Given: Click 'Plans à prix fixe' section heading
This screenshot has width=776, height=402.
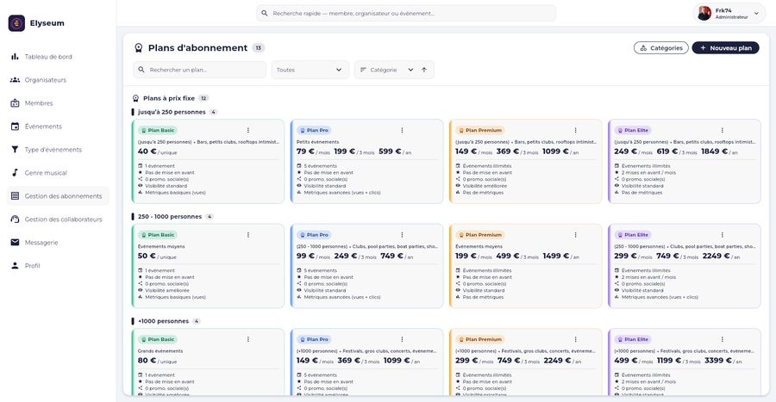Looking at the screenshot, I should (x=169, y=98).
